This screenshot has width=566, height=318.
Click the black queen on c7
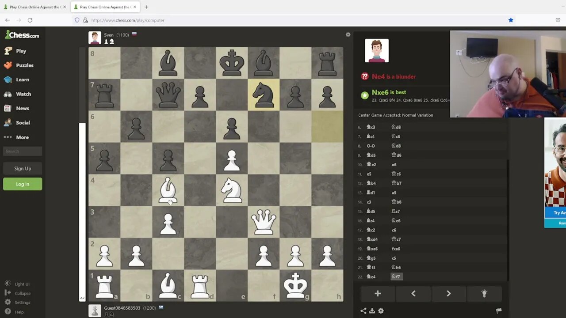(x=168, y=95)
